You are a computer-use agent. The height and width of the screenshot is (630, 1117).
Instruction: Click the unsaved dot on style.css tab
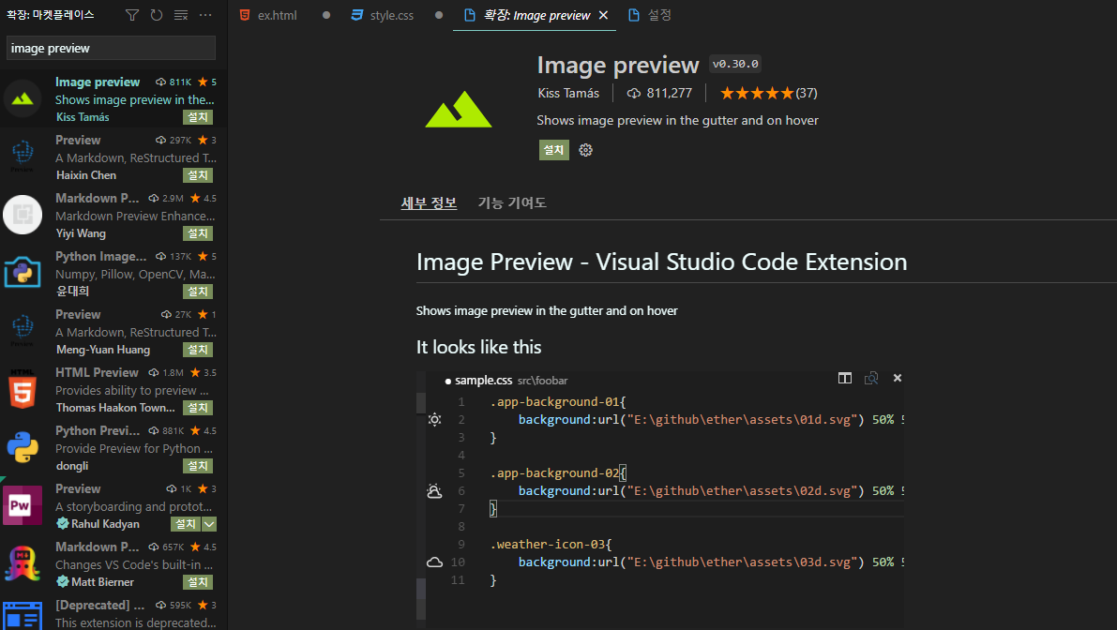click(x=439, y=15)
